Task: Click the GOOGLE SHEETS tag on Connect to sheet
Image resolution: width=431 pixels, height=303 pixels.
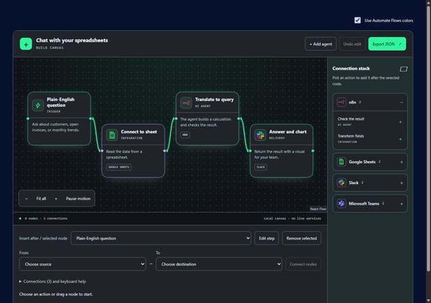Action: 119,167
